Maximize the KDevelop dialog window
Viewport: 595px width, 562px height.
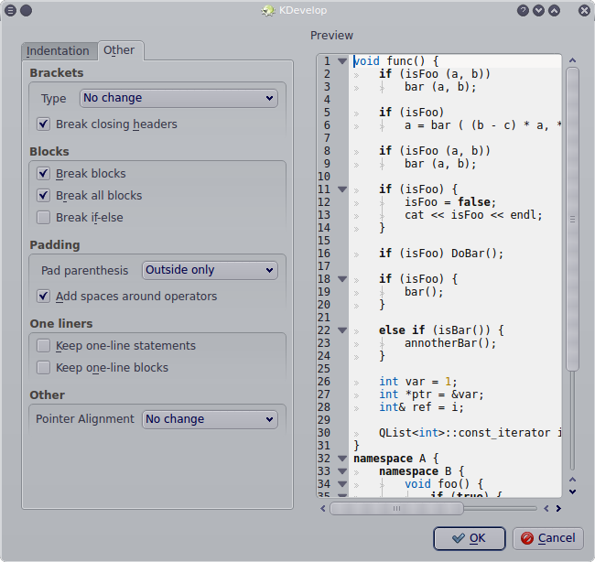pos(554,10)
